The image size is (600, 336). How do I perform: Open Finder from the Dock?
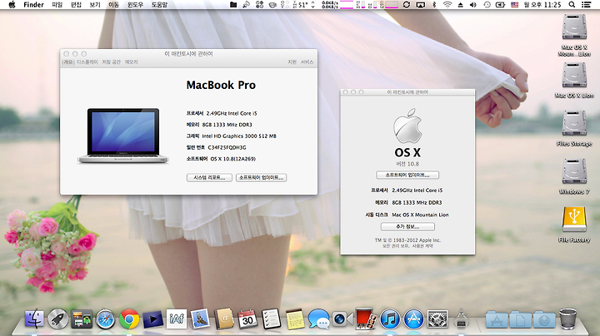34,319
